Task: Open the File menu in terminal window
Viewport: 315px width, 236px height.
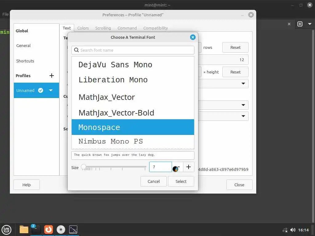Action: [6, 14]
